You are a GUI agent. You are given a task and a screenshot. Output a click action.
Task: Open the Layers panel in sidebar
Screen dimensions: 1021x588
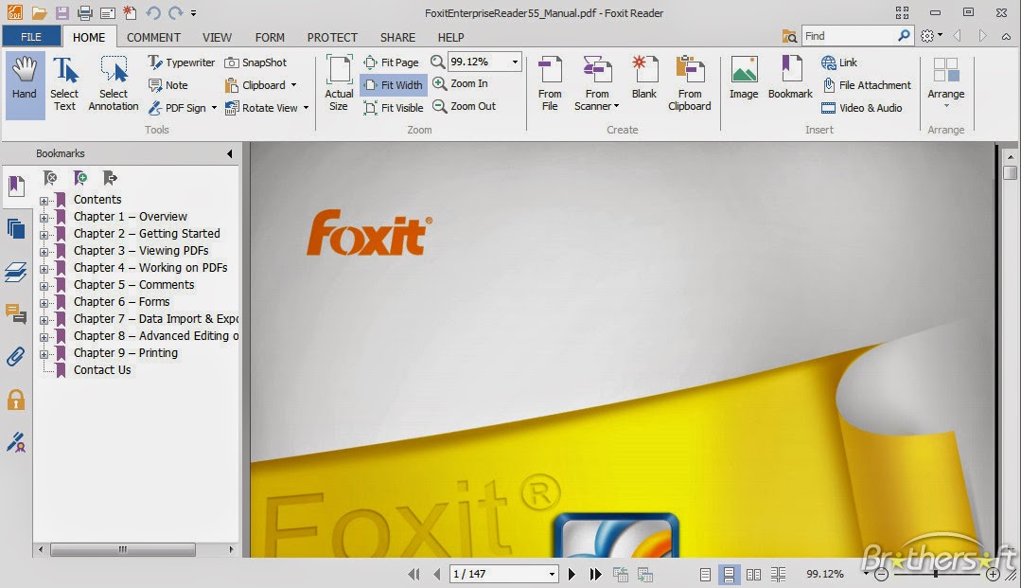click(x=16, y=272)
